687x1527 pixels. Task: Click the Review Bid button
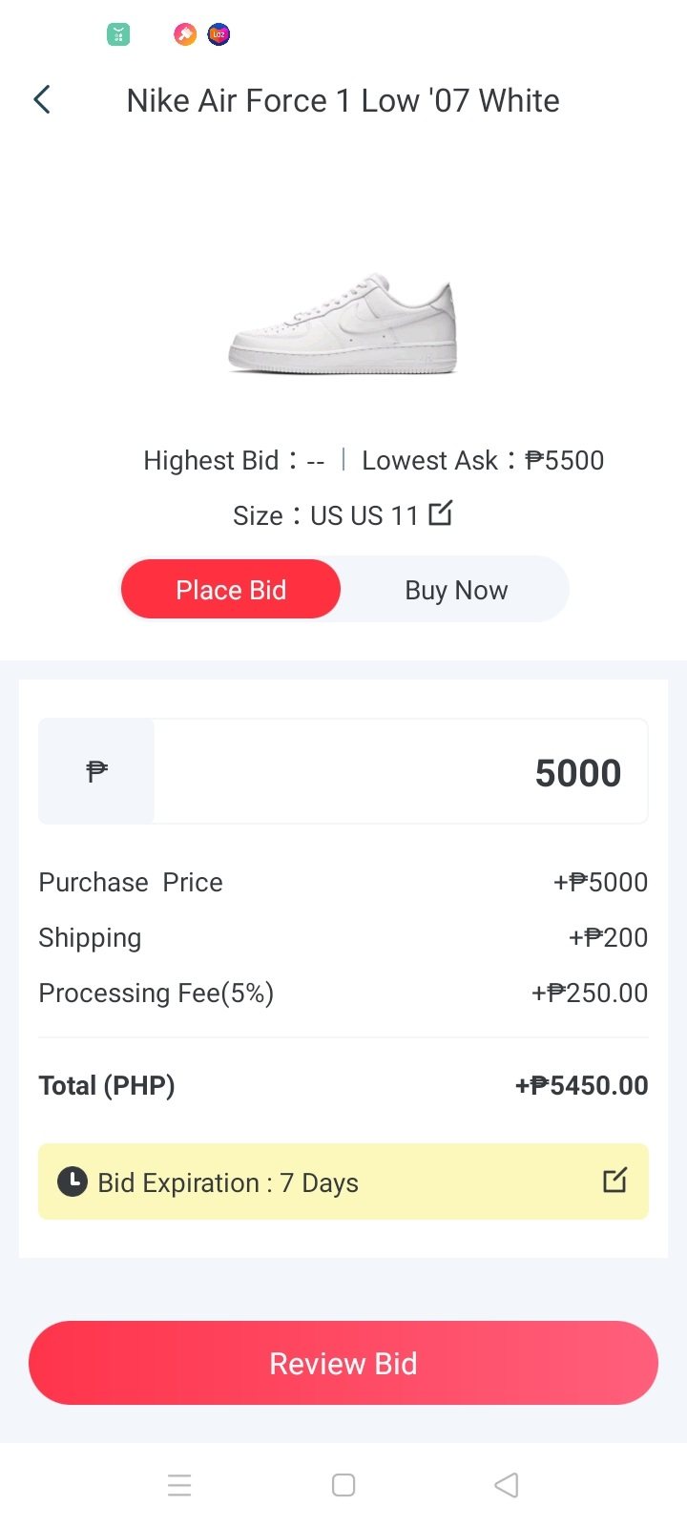[343, 1363]
